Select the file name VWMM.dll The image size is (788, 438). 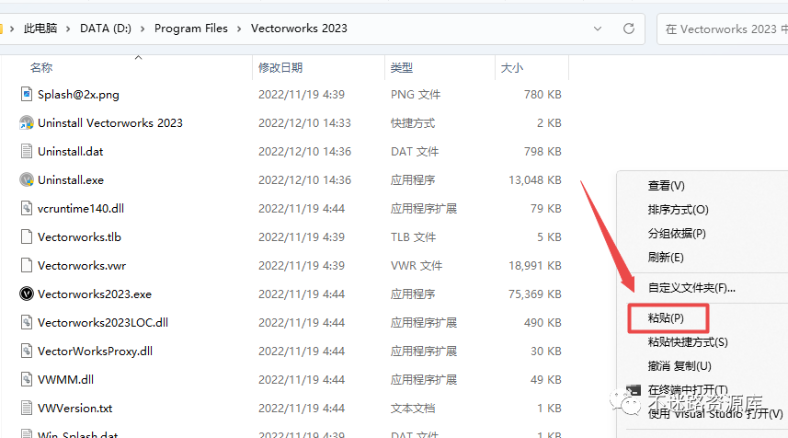coord(66,380)
